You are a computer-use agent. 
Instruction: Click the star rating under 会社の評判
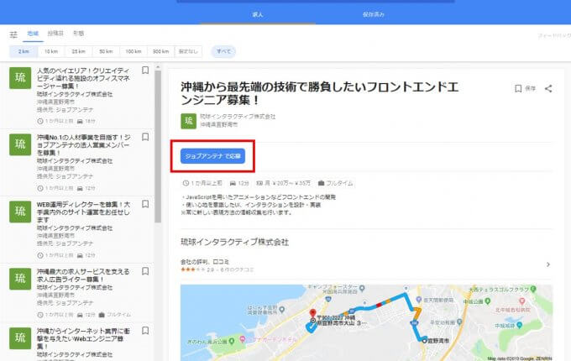(192, 269)
